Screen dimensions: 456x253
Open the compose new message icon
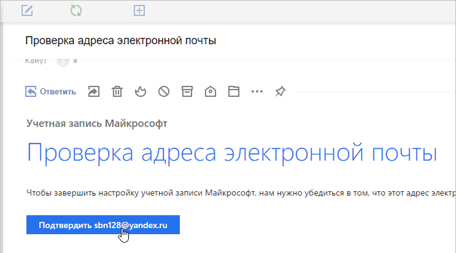coord(27,11)
